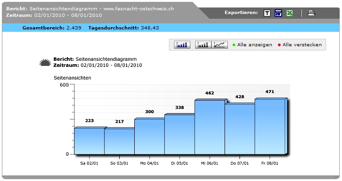This screenshot has height=181, width=342.
Task: Export report as text file
Action: coord(267,13)
